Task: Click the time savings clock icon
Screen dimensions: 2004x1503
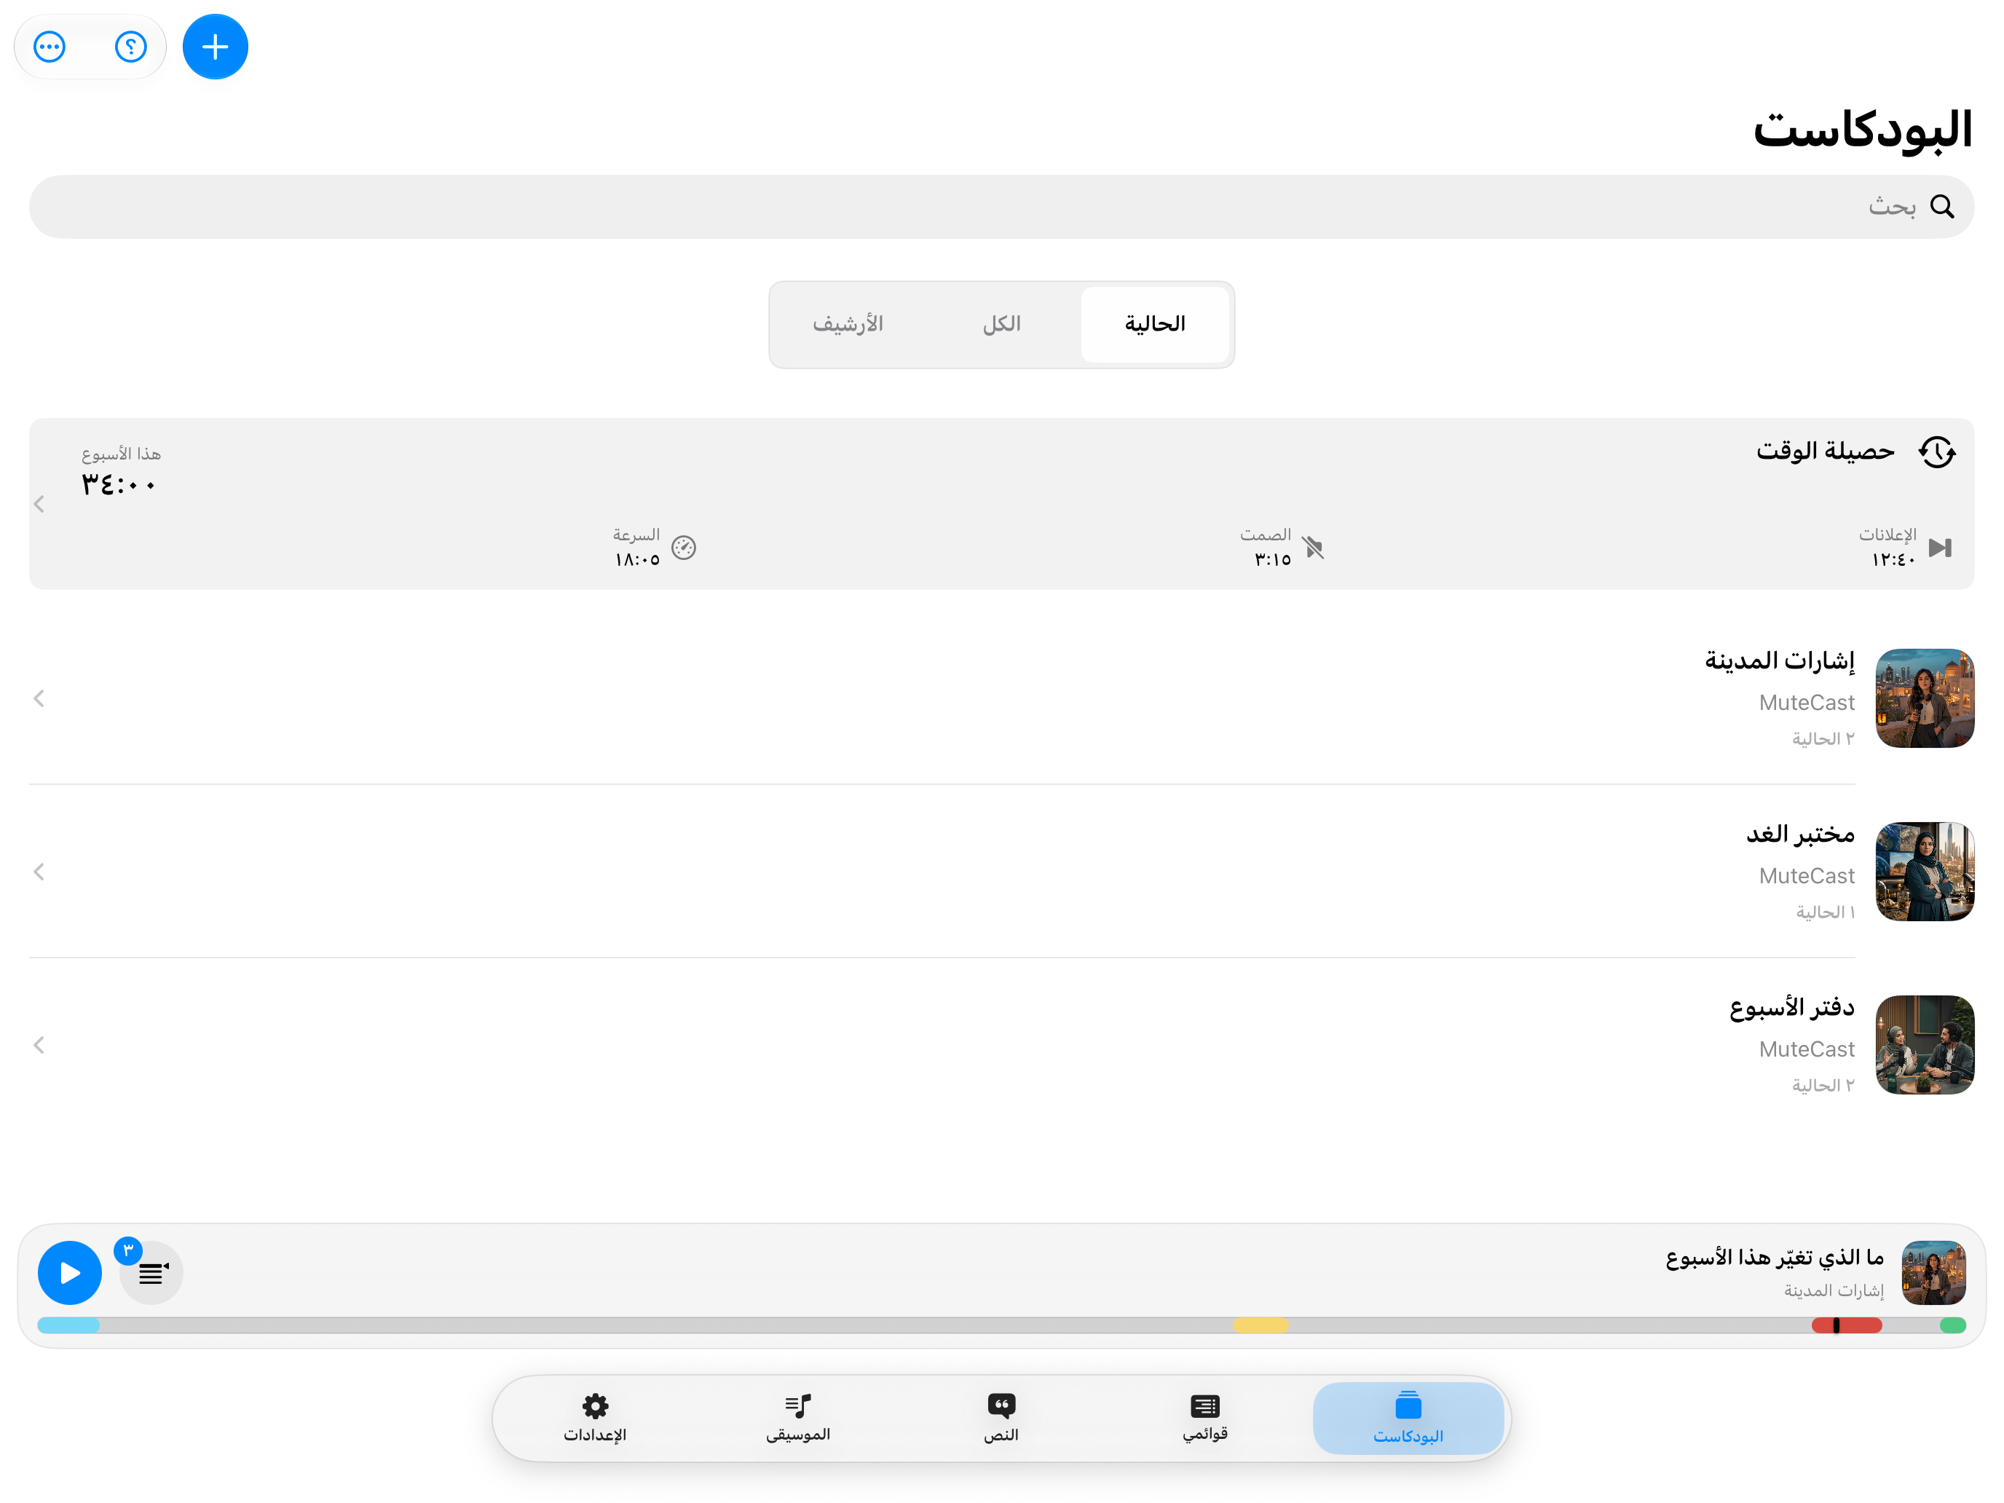Action: 1937,451
